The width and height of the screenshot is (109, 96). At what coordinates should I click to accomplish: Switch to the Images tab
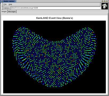pyautogui.click(x=4, y=12)
